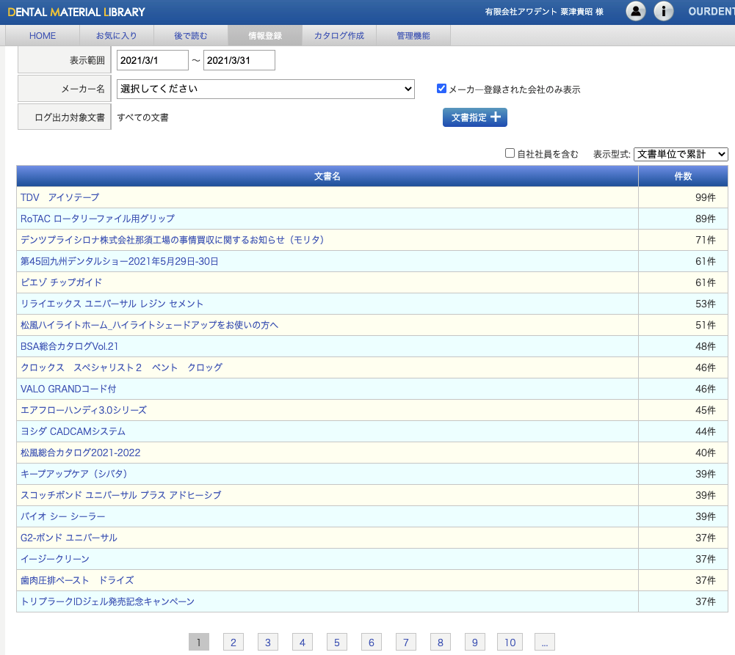735x655 pixels.
Task: Click current page 1 button
Action: (x=199, y=642)
